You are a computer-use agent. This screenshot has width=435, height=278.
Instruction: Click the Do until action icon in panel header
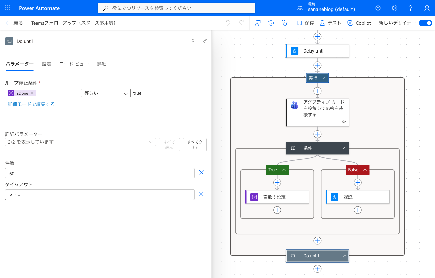point(9,41)
